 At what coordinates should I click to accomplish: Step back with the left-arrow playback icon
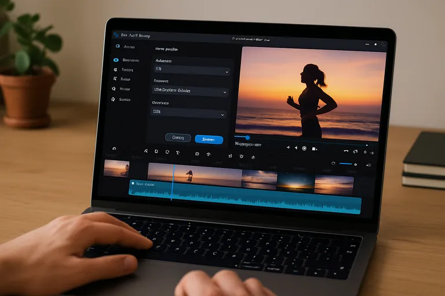point(296,149)
